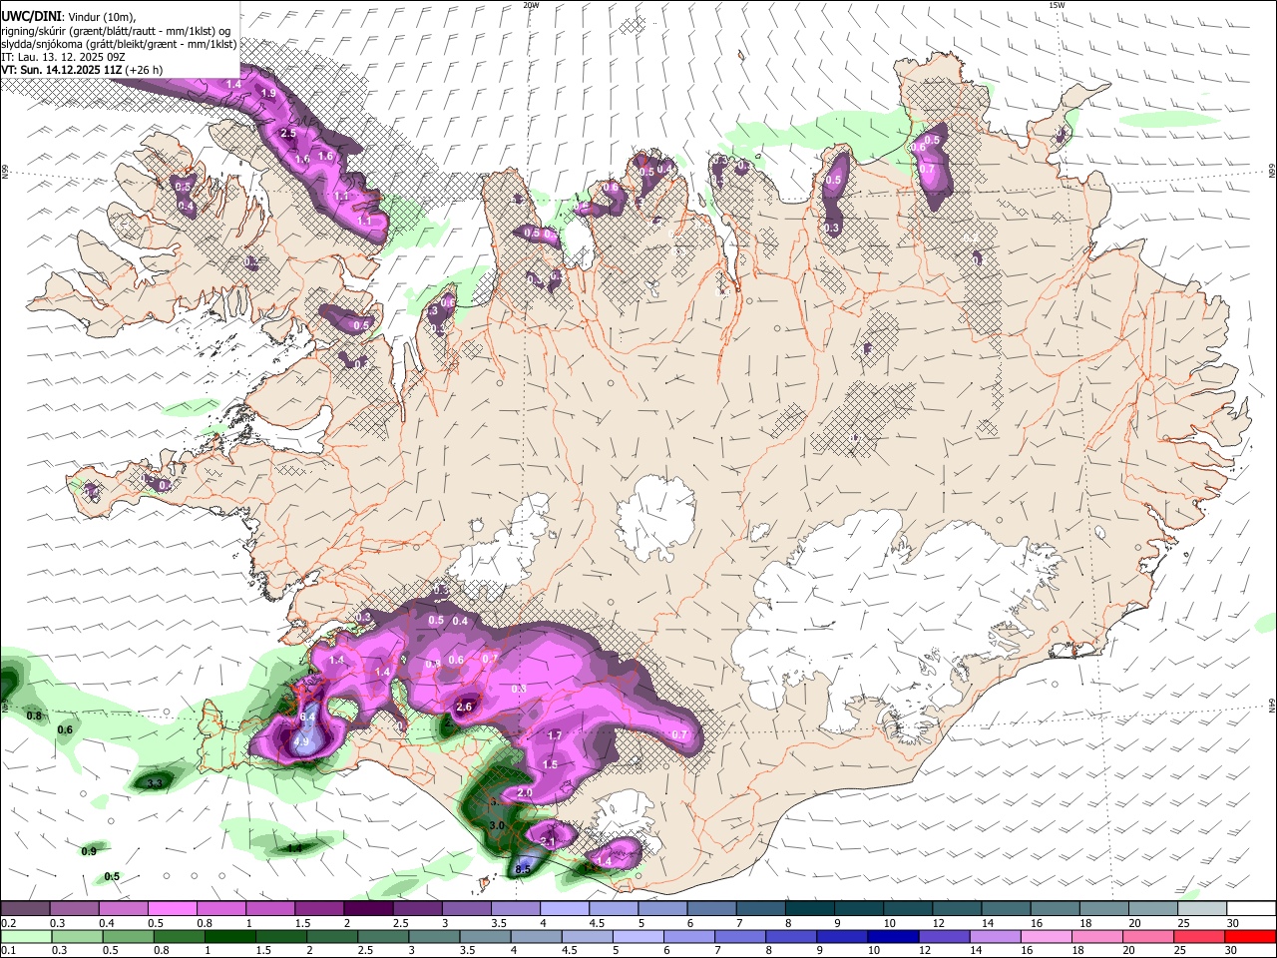The height and width of the screenshot is (958, 1277).
Task: Click the darkest purple swatch between 2 and 2.5 in upper legend
Action: coord(367,909)
